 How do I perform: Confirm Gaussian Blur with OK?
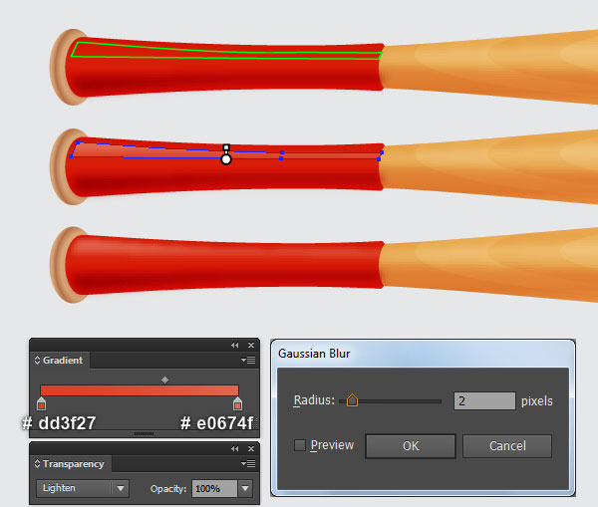pyautogui.click(x=411, y=446)
